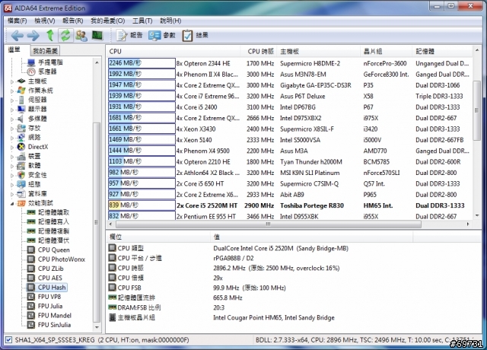Select the 顯示器 display tree icon
487x350 pixels.
[21, 109]
